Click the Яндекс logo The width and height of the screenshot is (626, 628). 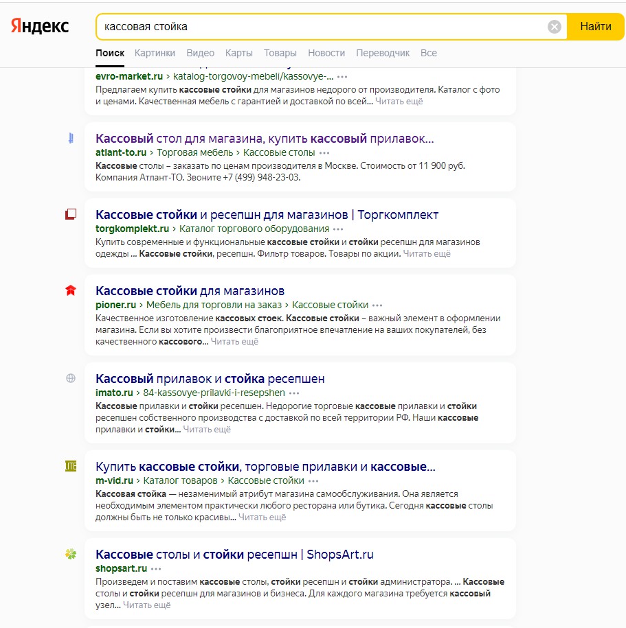pyautogui.click(x=40, y=26)
